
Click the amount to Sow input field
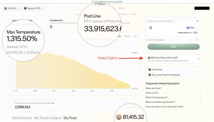(166, 28)
